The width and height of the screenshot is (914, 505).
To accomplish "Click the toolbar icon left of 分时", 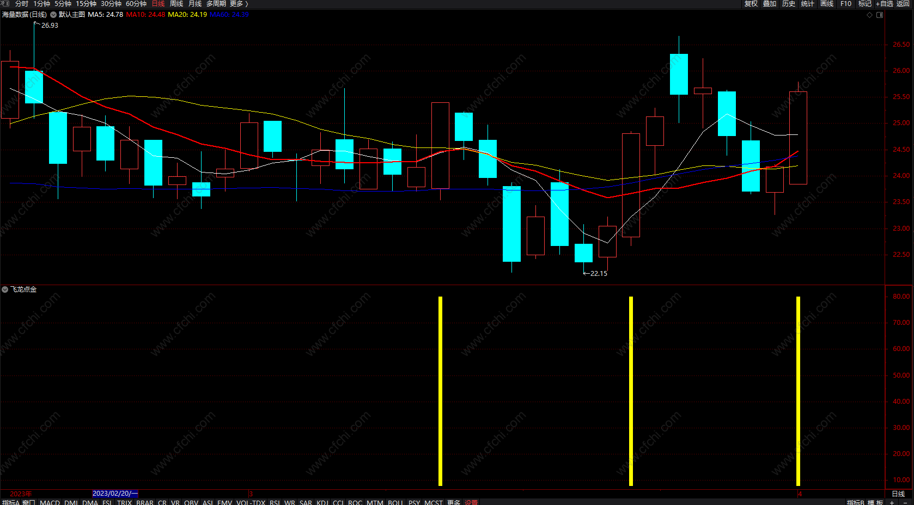I will pos(5,4).
